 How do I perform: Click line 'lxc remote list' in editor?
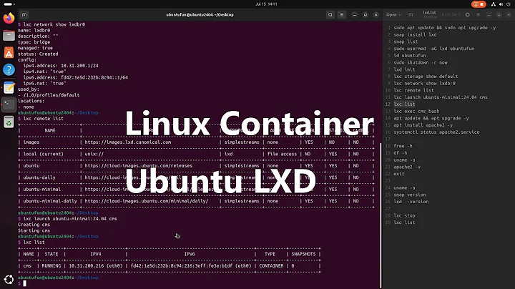[413, 90]
